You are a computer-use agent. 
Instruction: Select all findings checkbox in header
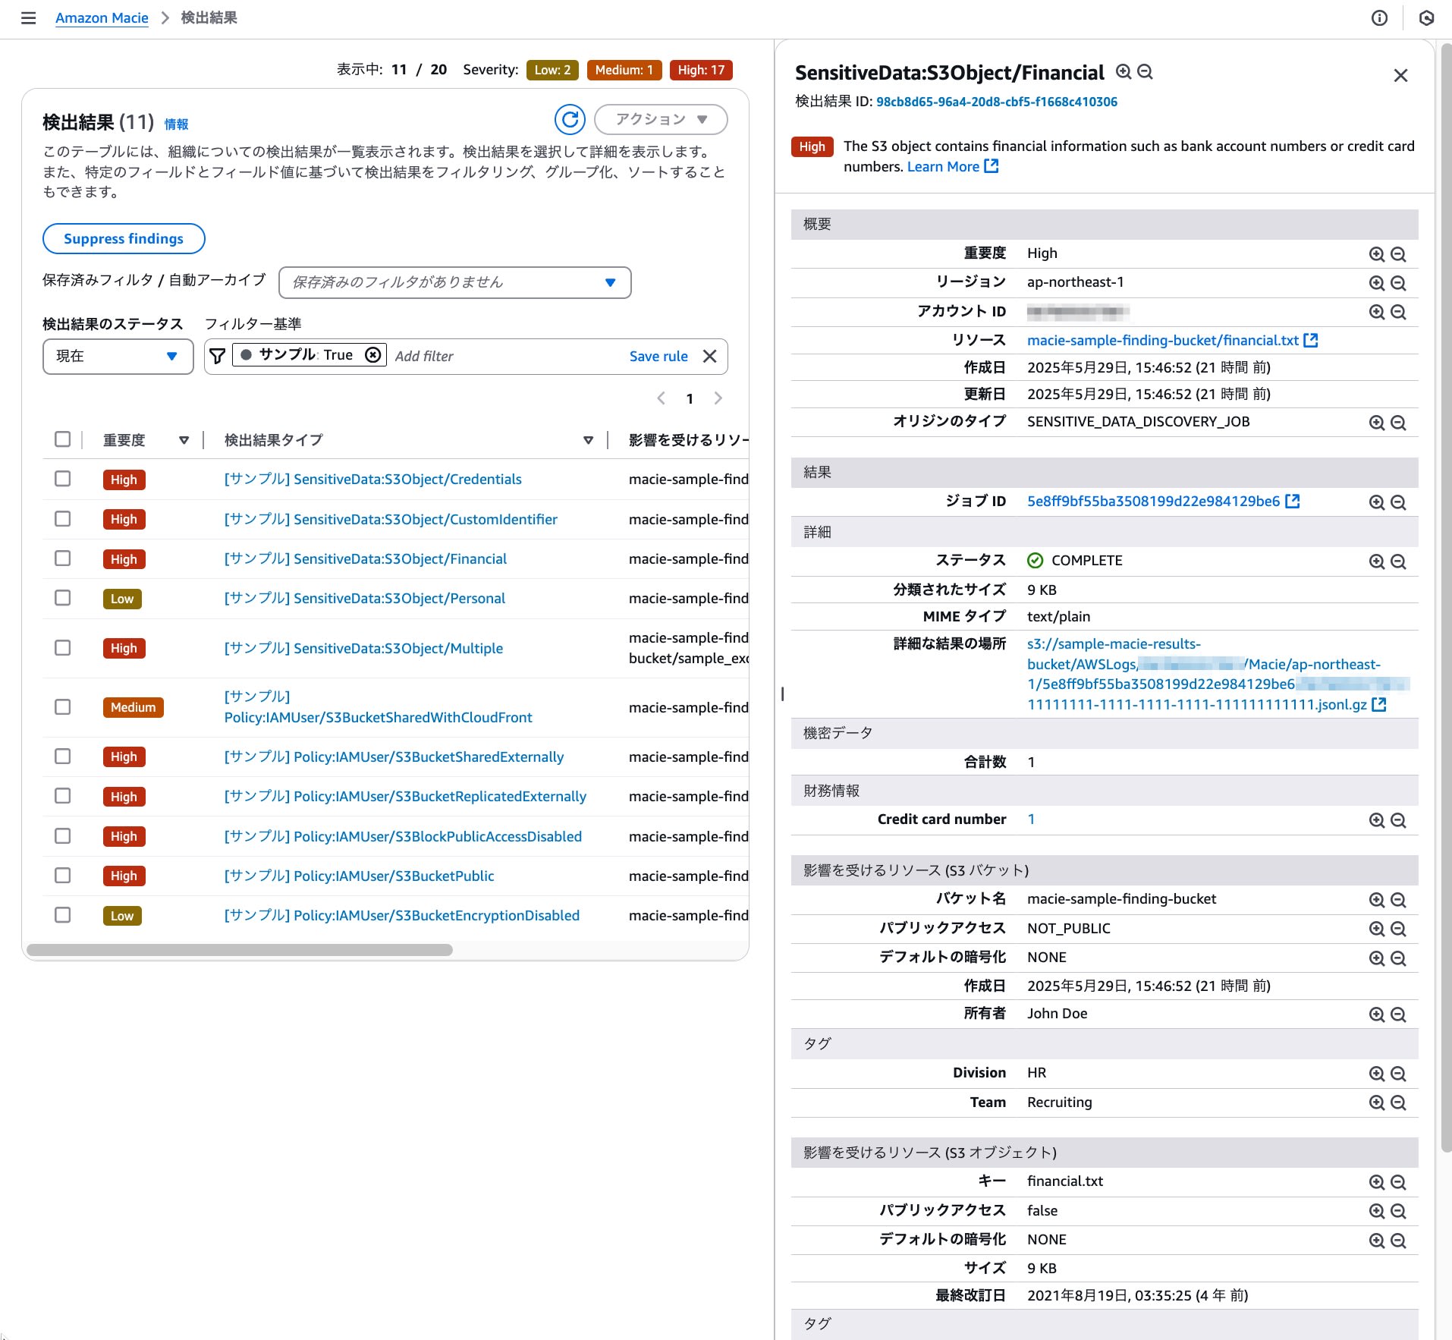click(63, 439)
